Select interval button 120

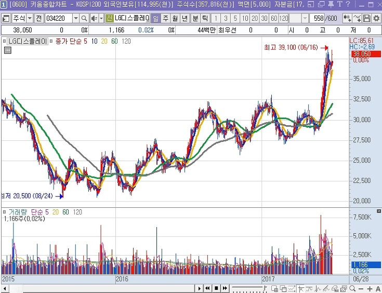point(284,18)
